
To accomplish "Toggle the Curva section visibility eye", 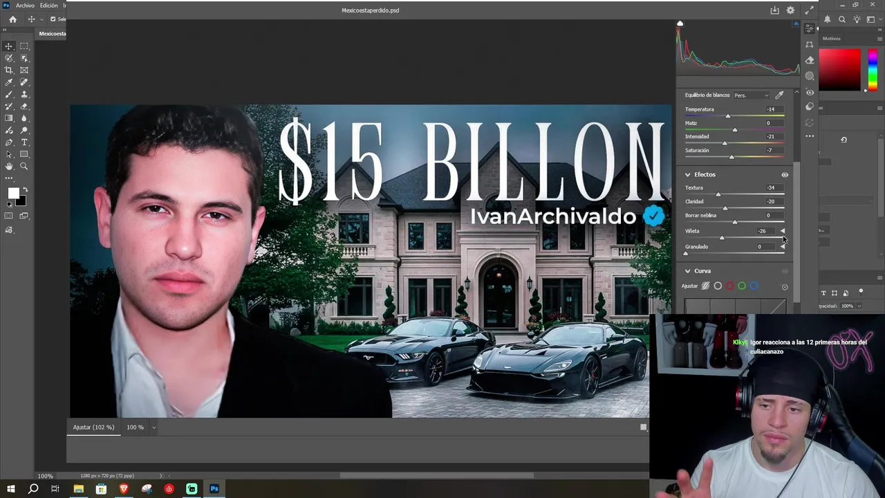I will [785, 271].
